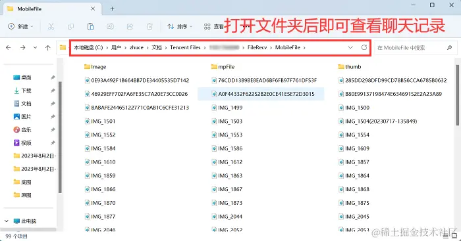The image size is (461, 241).
Task: Select file IMG_1875
Action: point(354,203)
